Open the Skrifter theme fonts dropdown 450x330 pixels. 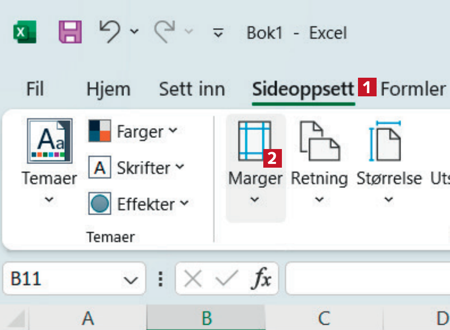(x=137, y=168)
